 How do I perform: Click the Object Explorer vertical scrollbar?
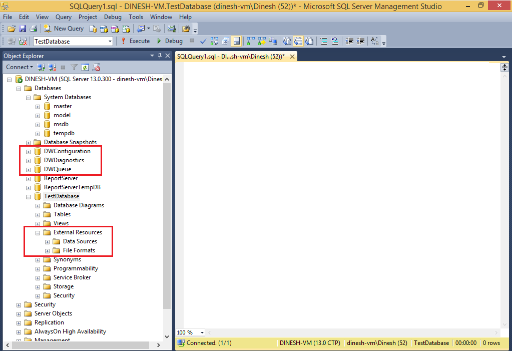[x=167, y=200]
